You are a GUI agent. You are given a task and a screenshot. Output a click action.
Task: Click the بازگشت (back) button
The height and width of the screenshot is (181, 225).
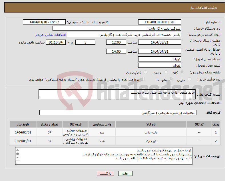click(105, 173)
